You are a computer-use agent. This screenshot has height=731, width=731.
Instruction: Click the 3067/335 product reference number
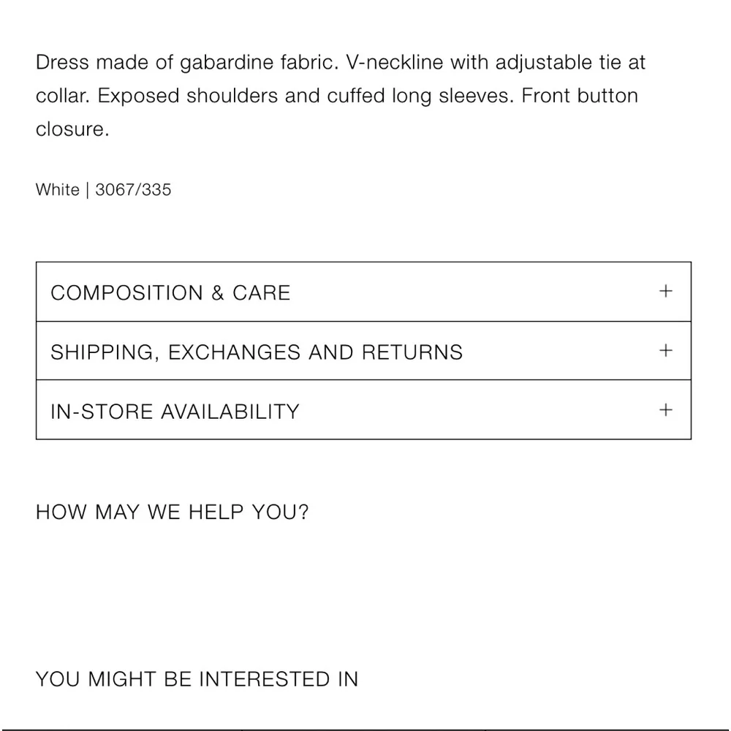tap(133, 190)
